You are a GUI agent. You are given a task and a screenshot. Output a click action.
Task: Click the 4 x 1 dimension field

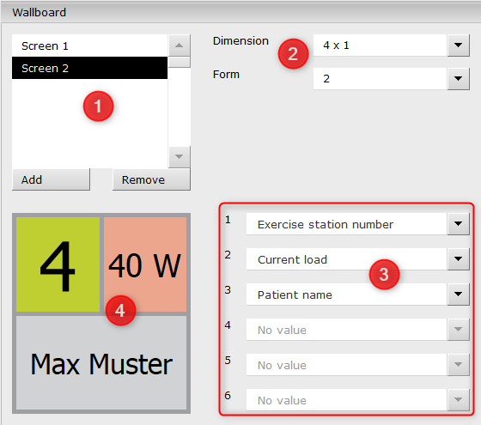tap(380, 46)
